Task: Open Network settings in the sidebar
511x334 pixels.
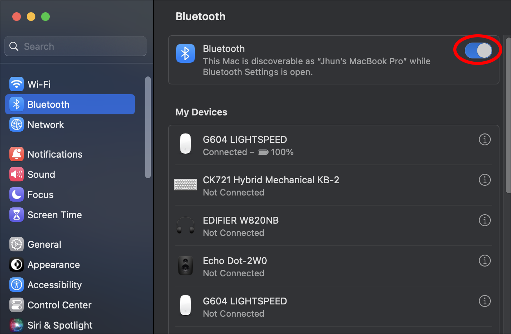Action: tap(45, 125)
